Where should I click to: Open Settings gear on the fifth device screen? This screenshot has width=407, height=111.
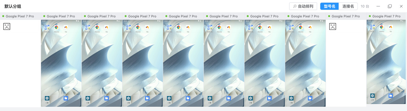[x=169, y=98]
